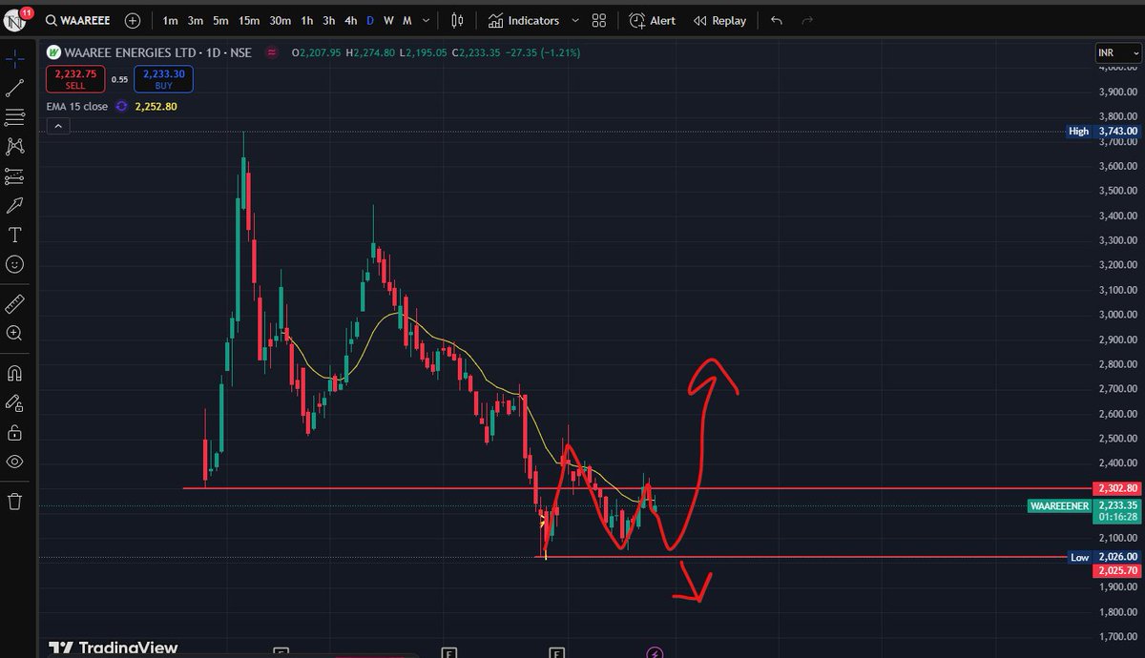Open the candlestick chart type selector
The width and height of the screenshot is (1145, 658).
pos(457,20)
